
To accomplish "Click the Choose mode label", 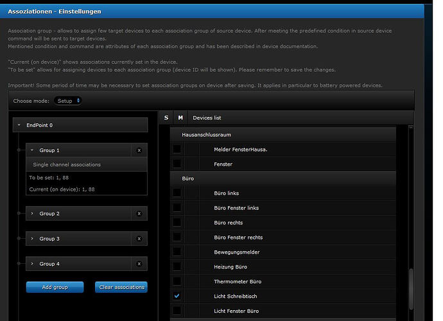I will coord(31,101).
